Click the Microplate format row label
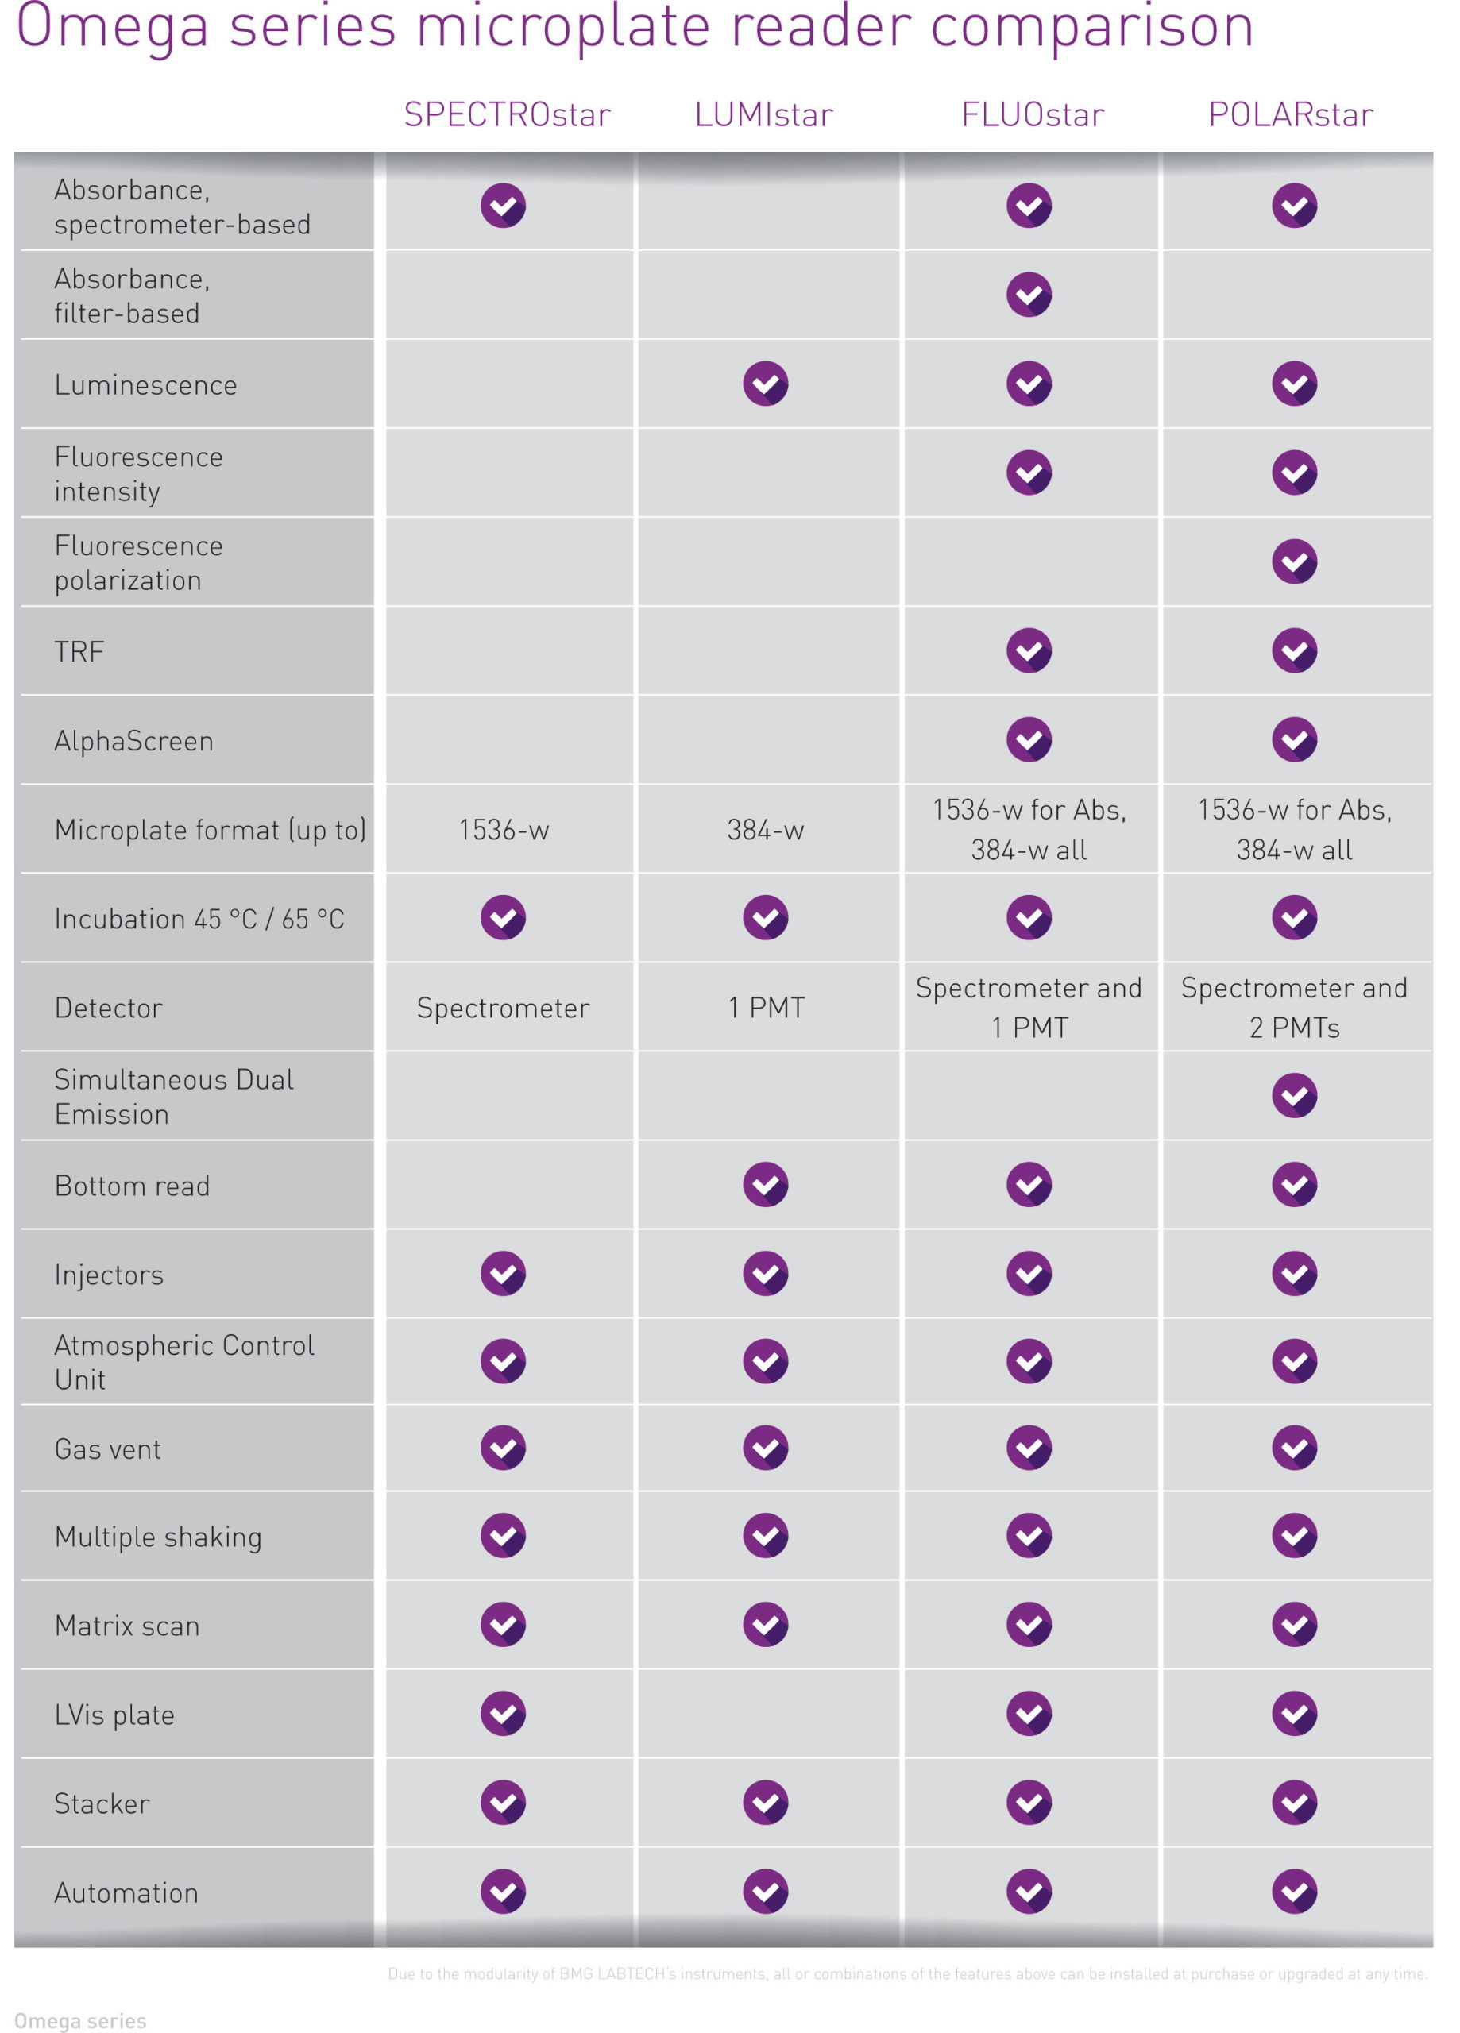The image size is (1460, 2033). pyautogui.click(x=210, y=830)
